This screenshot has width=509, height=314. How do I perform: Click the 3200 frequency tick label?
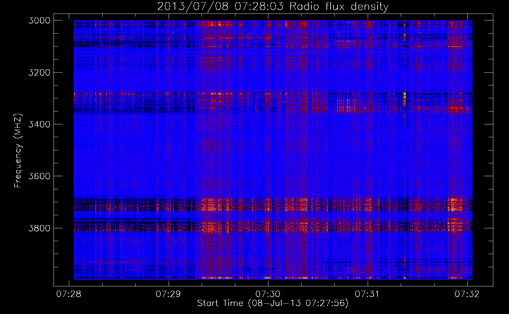click(39, 73)
